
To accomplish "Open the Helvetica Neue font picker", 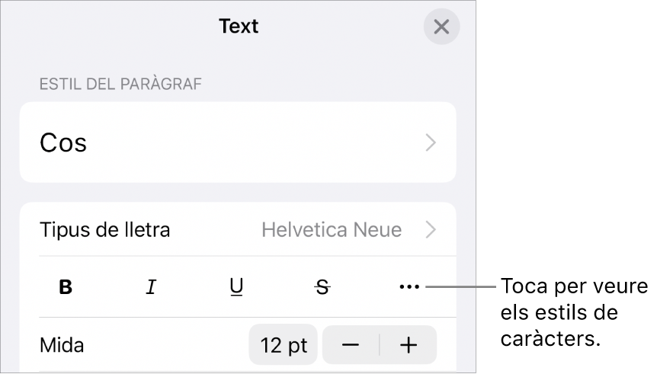I will pyautogui.click(x=332, y=229).
